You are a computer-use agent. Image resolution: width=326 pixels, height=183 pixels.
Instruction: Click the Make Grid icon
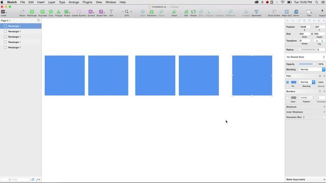pos(287,13)
